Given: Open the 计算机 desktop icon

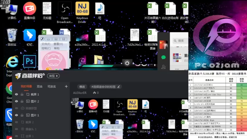Looking at the screenshot, I should coord(12,11).
